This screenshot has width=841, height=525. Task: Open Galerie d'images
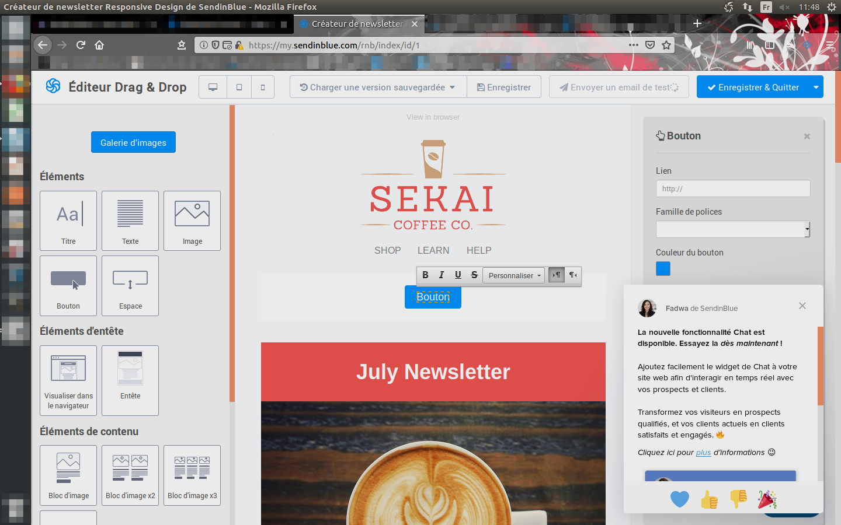point(133,142)
